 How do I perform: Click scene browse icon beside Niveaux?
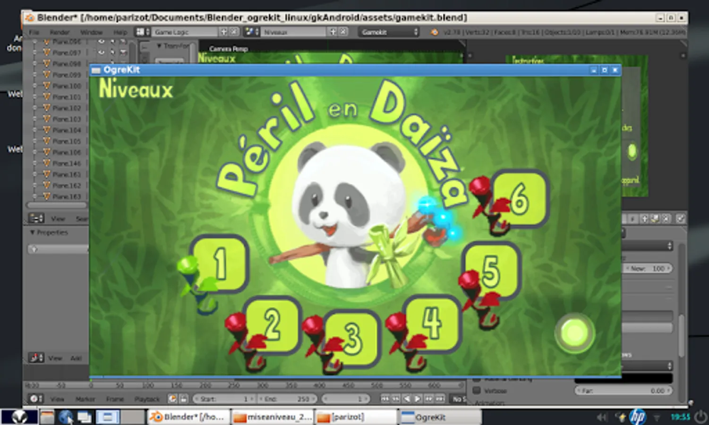[x=251, y=32]
